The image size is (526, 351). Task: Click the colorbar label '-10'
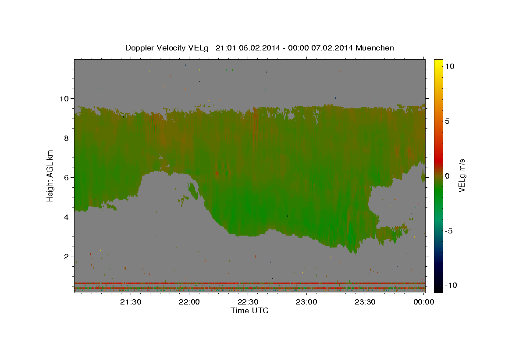point(451,285)
